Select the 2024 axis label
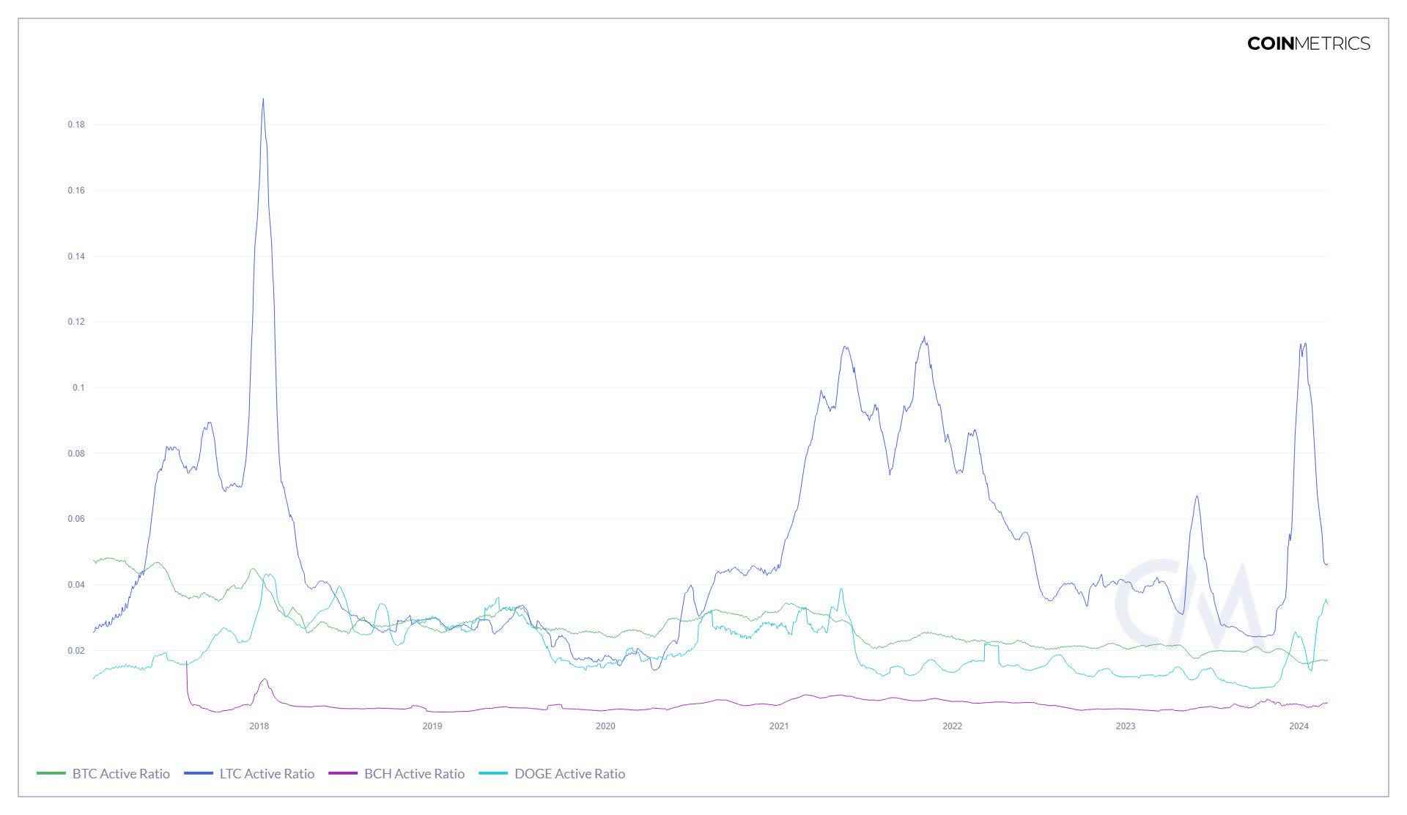 [1299, 726]
